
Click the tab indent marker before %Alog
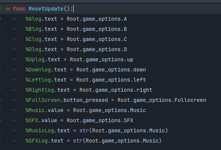14,19
